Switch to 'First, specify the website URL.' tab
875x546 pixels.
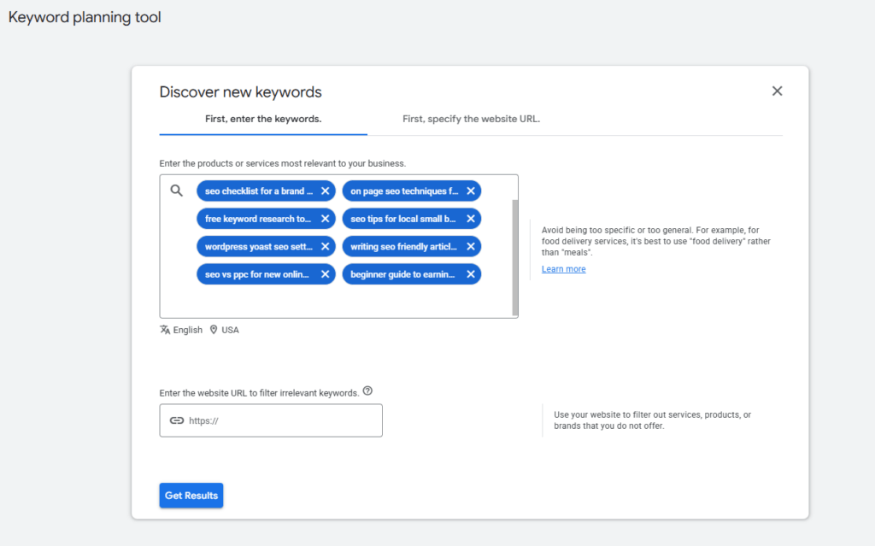pos(471,119)
